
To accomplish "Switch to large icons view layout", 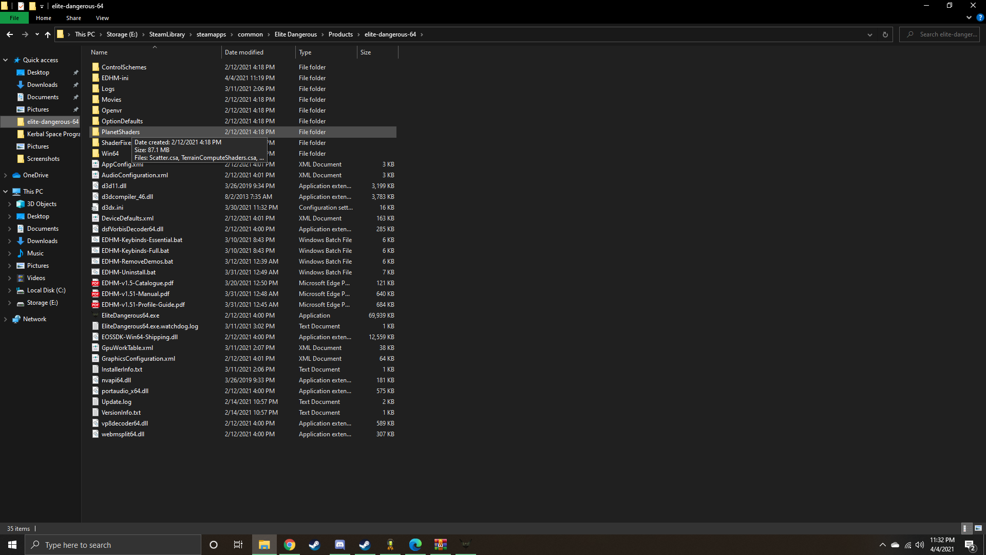I will (978, 528).
